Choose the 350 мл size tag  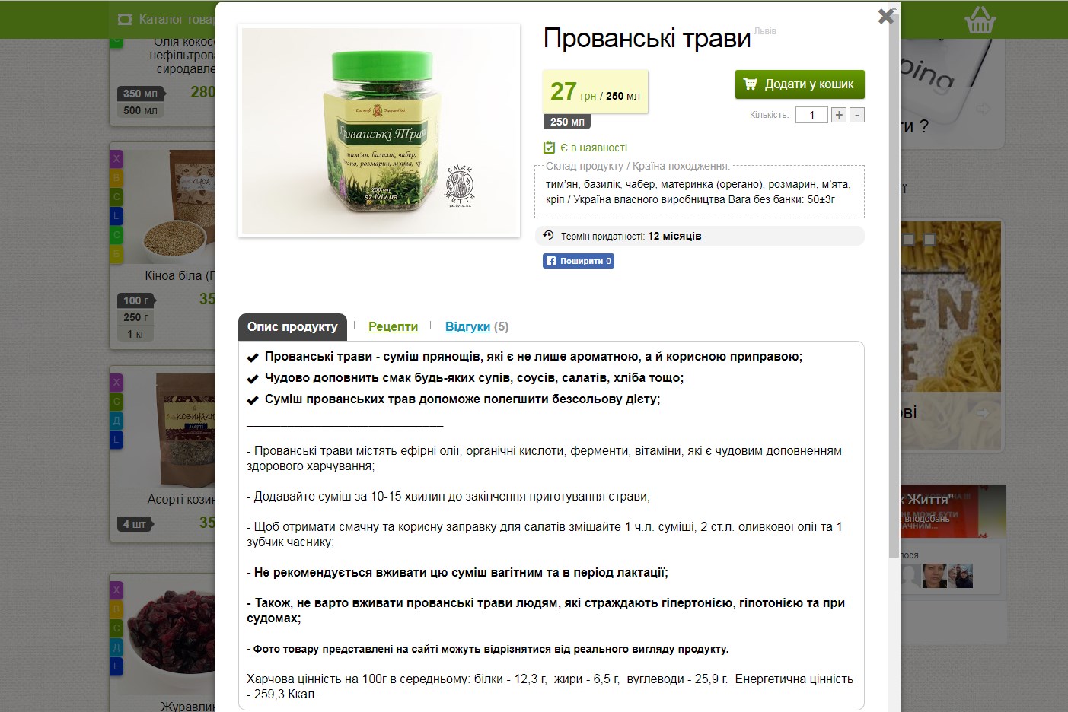[140, 94]
